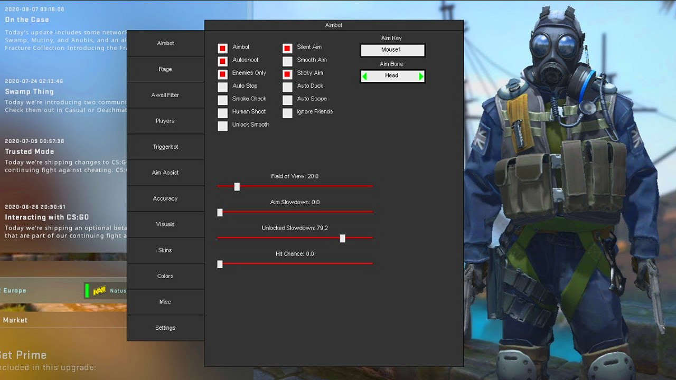The width and height of the screenshot is (676, 380).
Task: Click the right arrow to change Aim Bone
Action: [420, 76]
